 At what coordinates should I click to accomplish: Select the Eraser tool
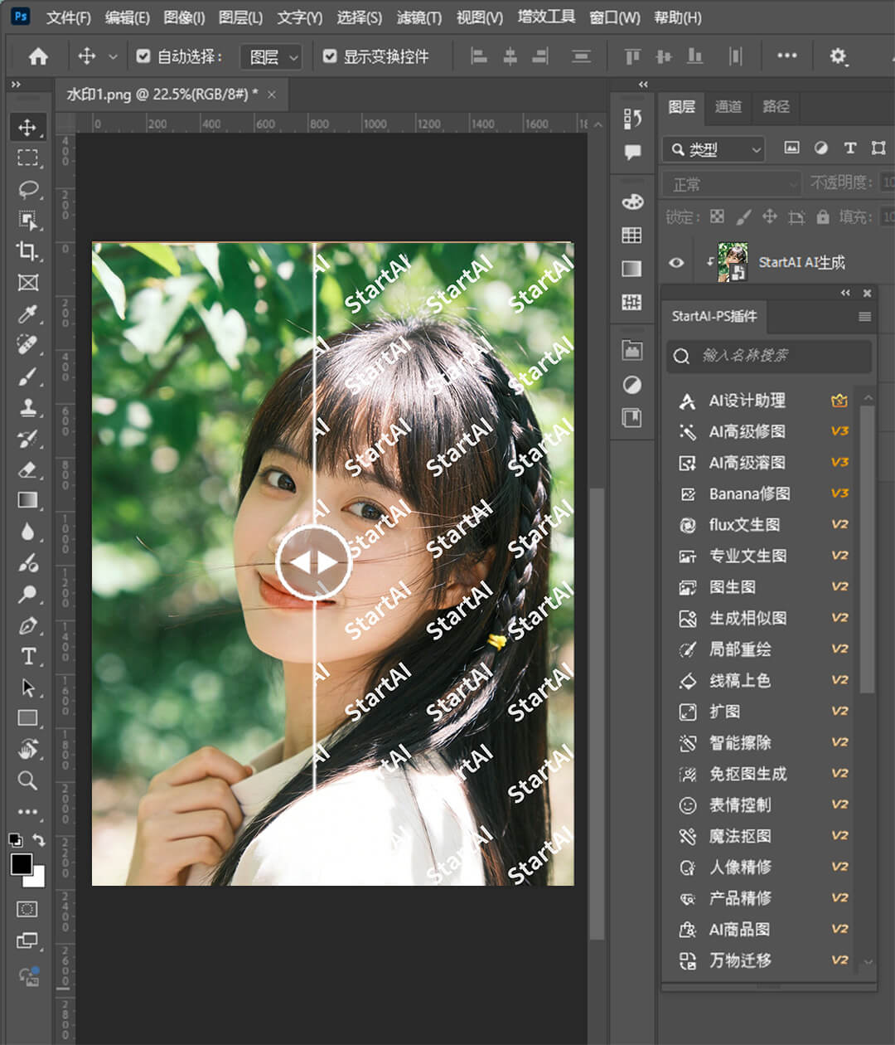28,469
